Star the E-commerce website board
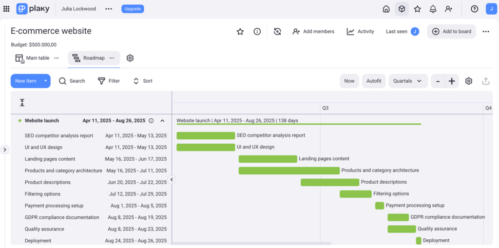This screenshot has width=499, height=248. 240,32
